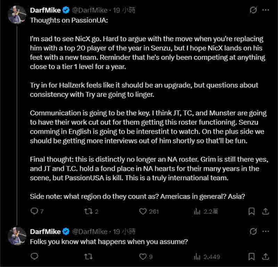Open more options menu on second tweet
Viewport: 278px width, 267px height.
pyautogui.click(x=265, y=231)
